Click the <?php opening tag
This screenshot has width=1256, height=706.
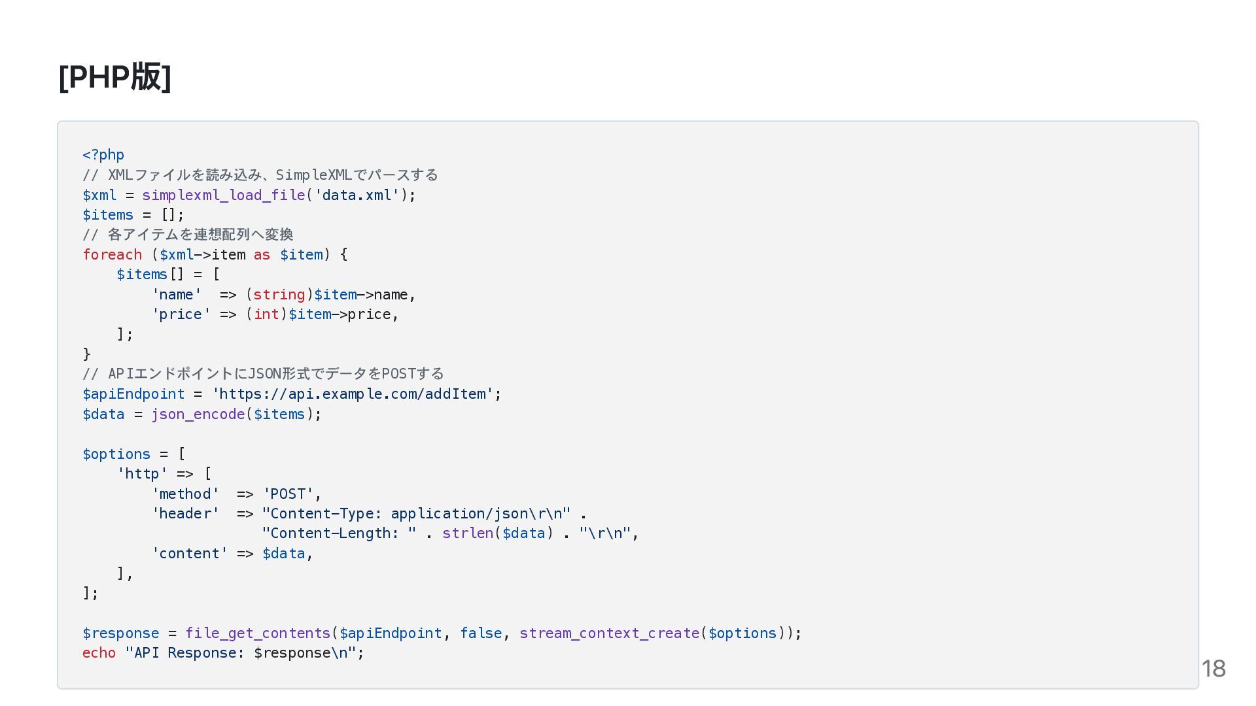(x=103, y=155)
